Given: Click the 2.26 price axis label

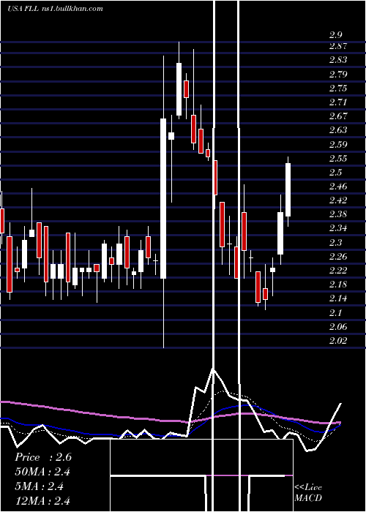Looking at the screenshot, I should click(338, 256).
